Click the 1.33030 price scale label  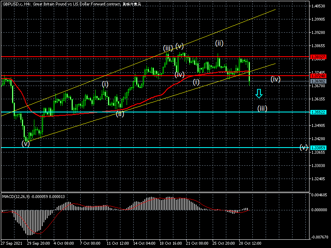pyautogui.click(x=318, y=166)
